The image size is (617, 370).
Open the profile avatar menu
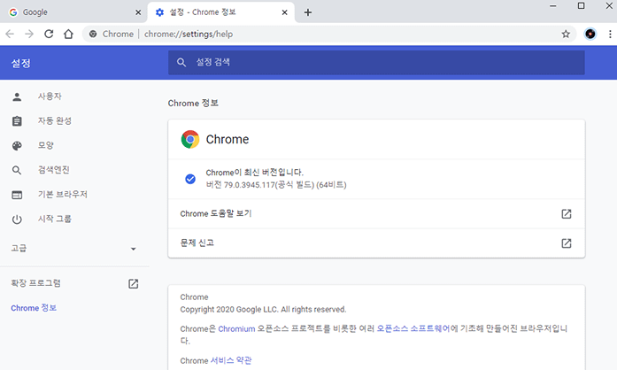590,35
